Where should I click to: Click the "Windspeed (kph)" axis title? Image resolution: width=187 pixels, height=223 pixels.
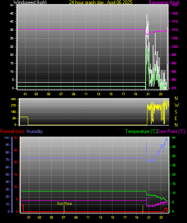click(x=30, y=2)
